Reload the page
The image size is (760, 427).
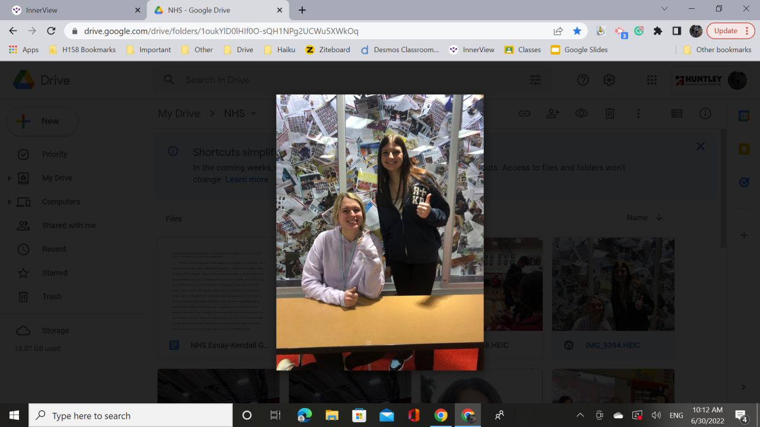[x=51, y=31]
